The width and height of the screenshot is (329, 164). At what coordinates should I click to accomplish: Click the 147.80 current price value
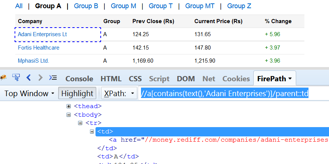[203, 48]
